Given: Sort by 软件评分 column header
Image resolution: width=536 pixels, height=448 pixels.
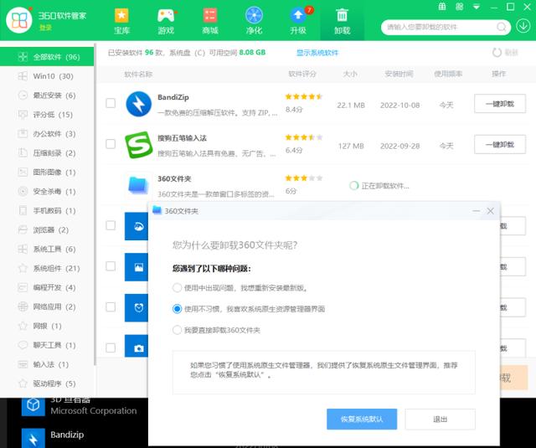Looking at the screenshot, I should pos(302,74).
